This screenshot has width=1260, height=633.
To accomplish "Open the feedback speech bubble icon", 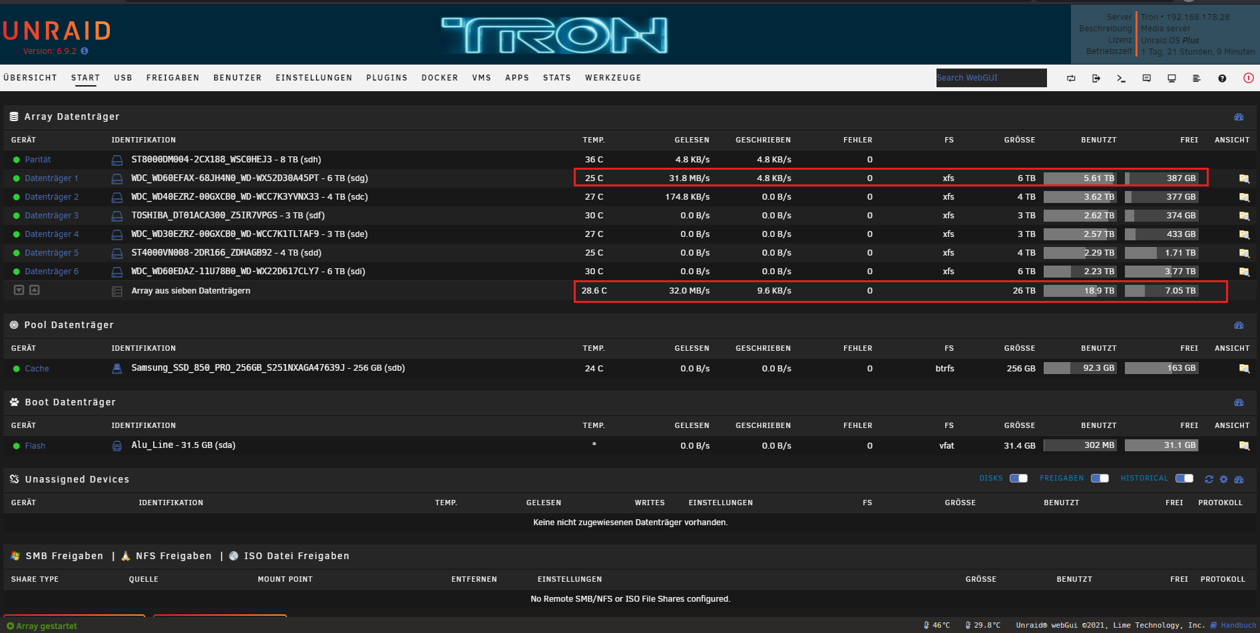I will (x=1147, y=79).
